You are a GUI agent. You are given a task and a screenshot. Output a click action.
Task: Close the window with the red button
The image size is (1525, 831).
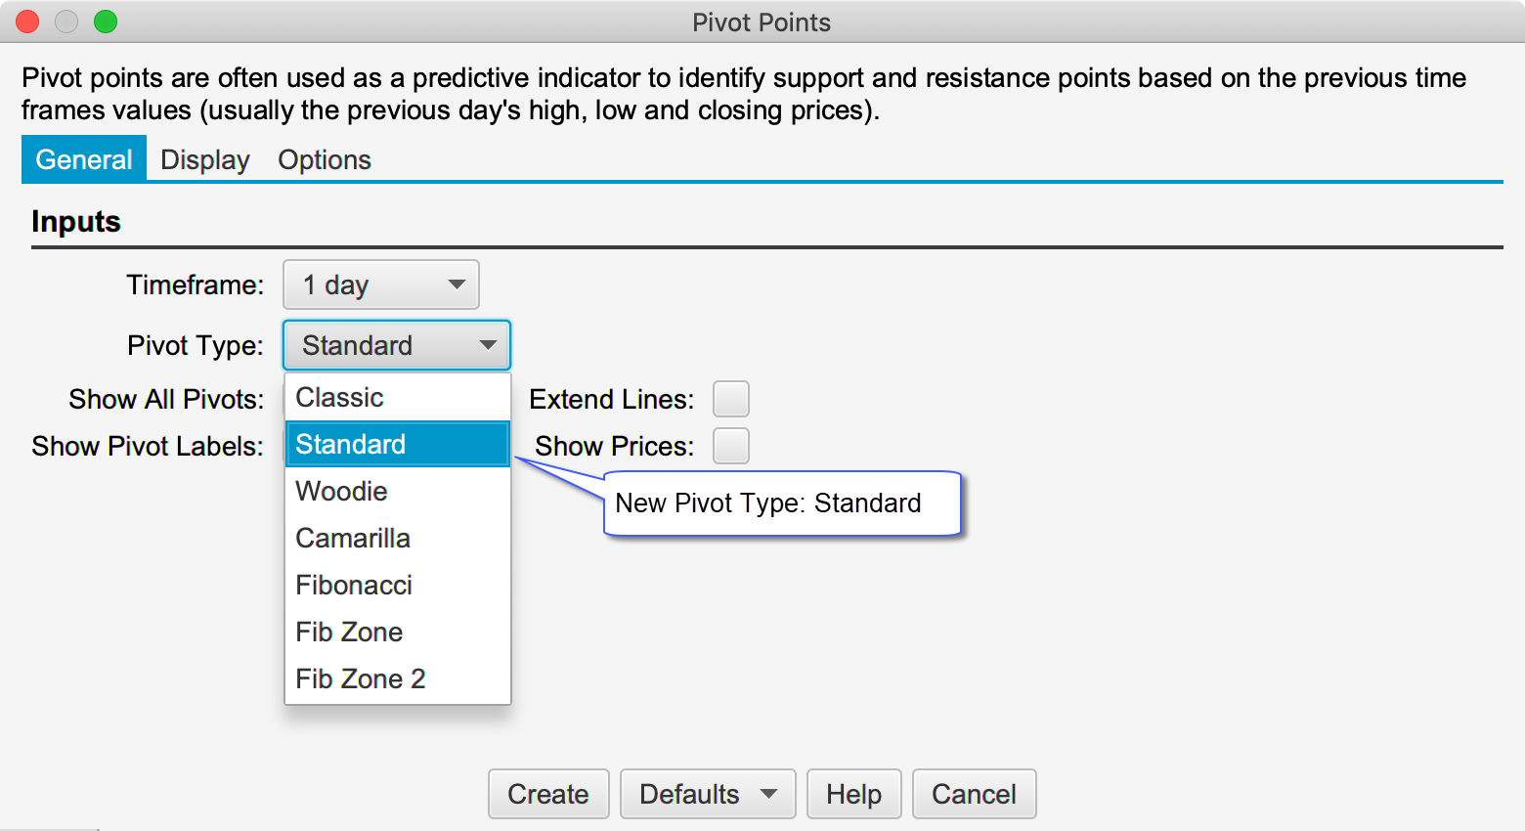27,22
